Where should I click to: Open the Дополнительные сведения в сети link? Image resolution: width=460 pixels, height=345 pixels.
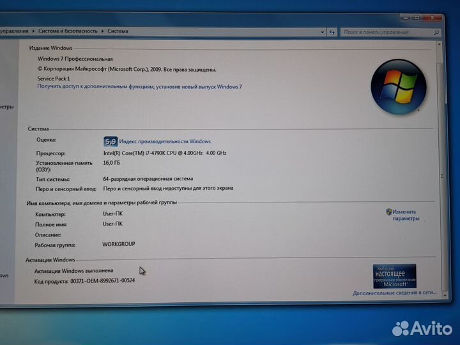395,293
